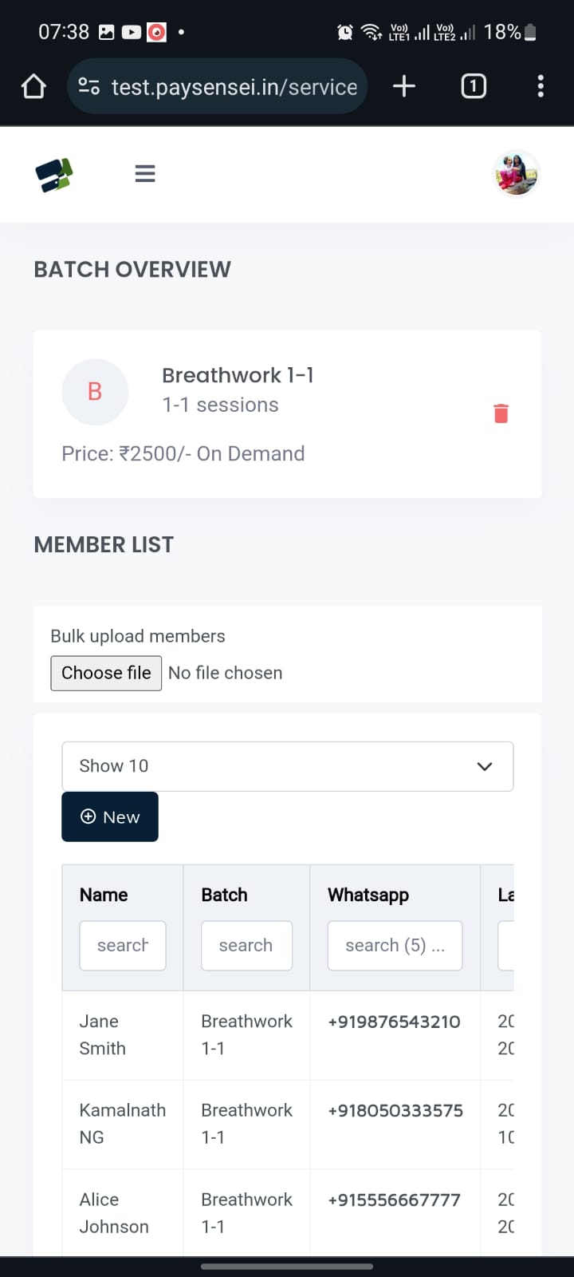The image size is (574, 1277).
Task: Click the New member button
Action: [x=110, y=816]
